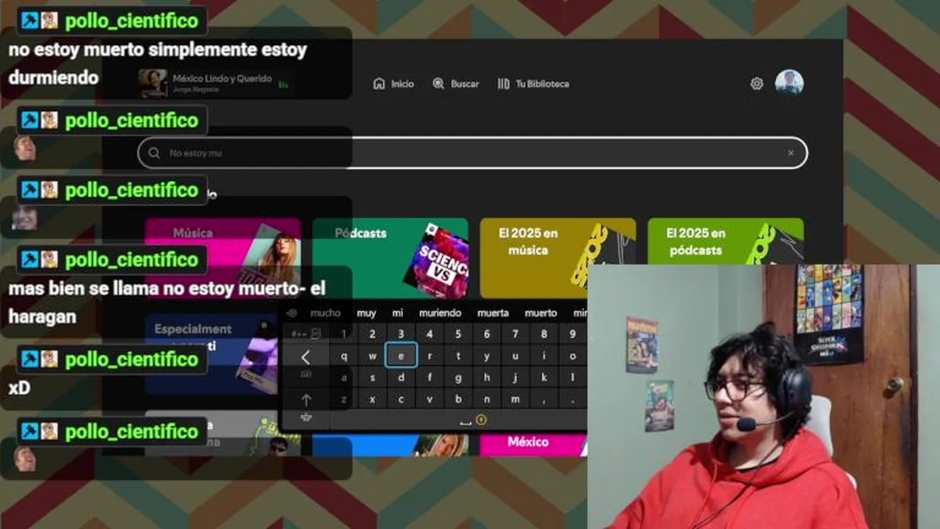Click chat message 'xD'
940x529 pixels.
[x=19, y=387]
